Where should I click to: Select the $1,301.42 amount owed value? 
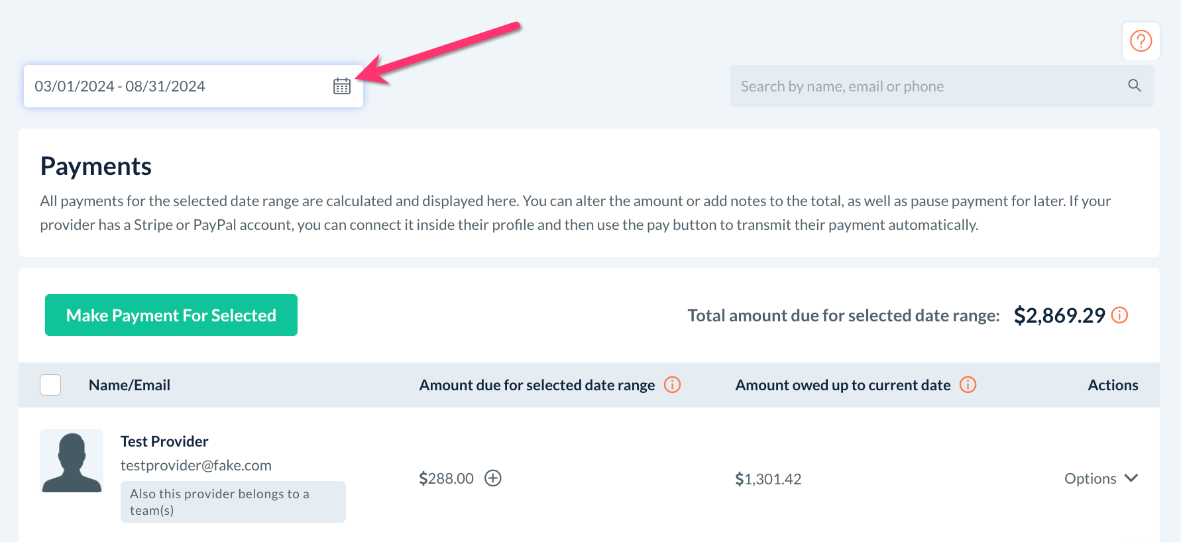coord(768,479)
